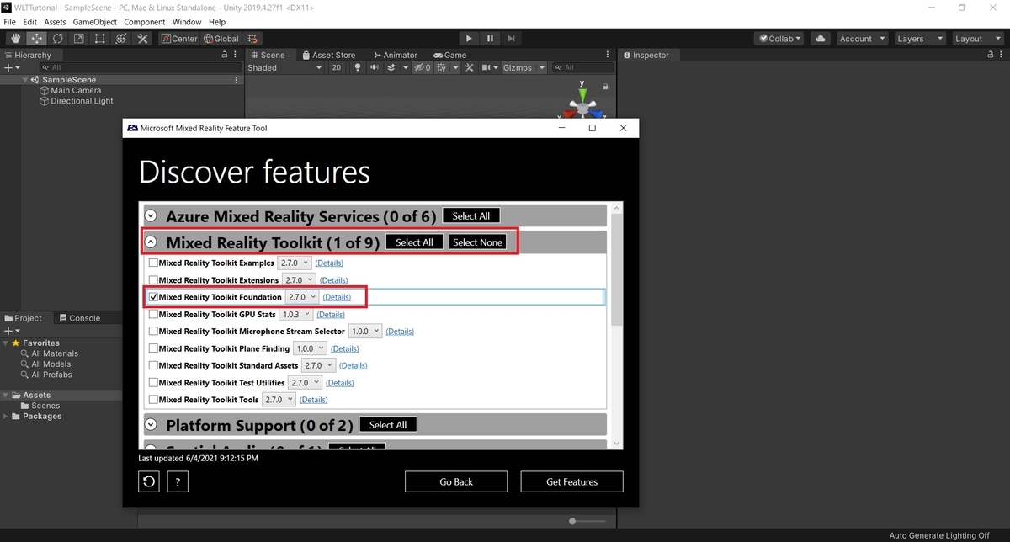Click Select All for Azure Services
1010x542 pixels.
pyautogui.click(x=470, y=215)
